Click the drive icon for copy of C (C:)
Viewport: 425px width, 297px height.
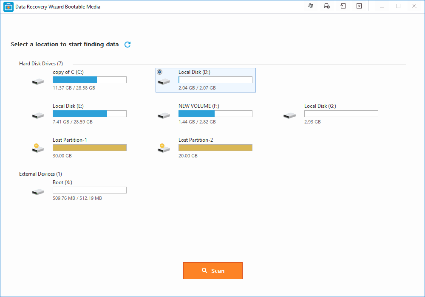coord(38,81)
